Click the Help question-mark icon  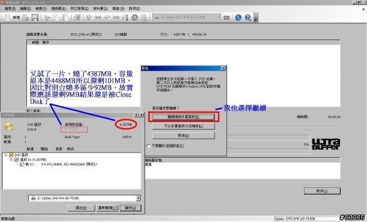(x=248, y=18)
